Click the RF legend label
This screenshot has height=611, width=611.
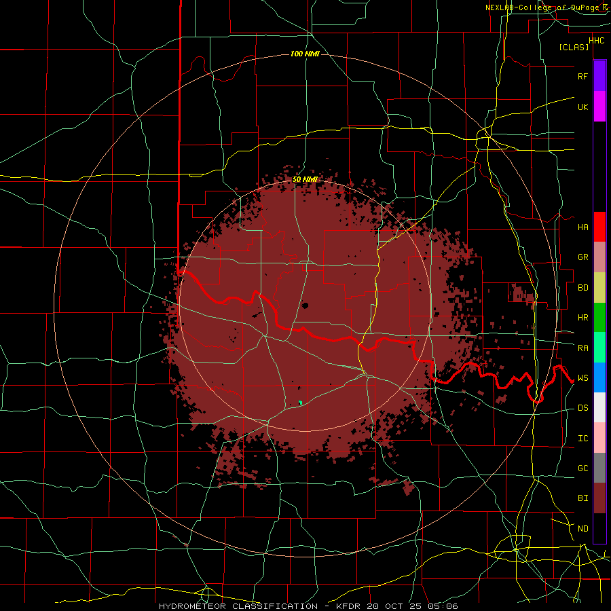click(x=582, y=76)
